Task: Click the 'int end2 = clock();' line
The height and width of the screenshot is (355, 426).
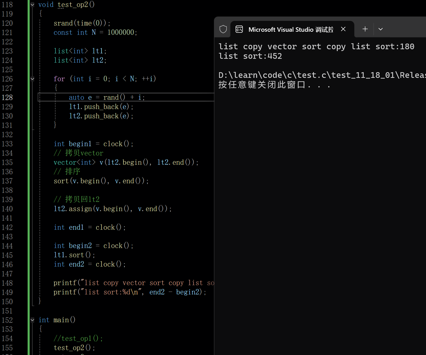Action: click(x=90, y=264)
